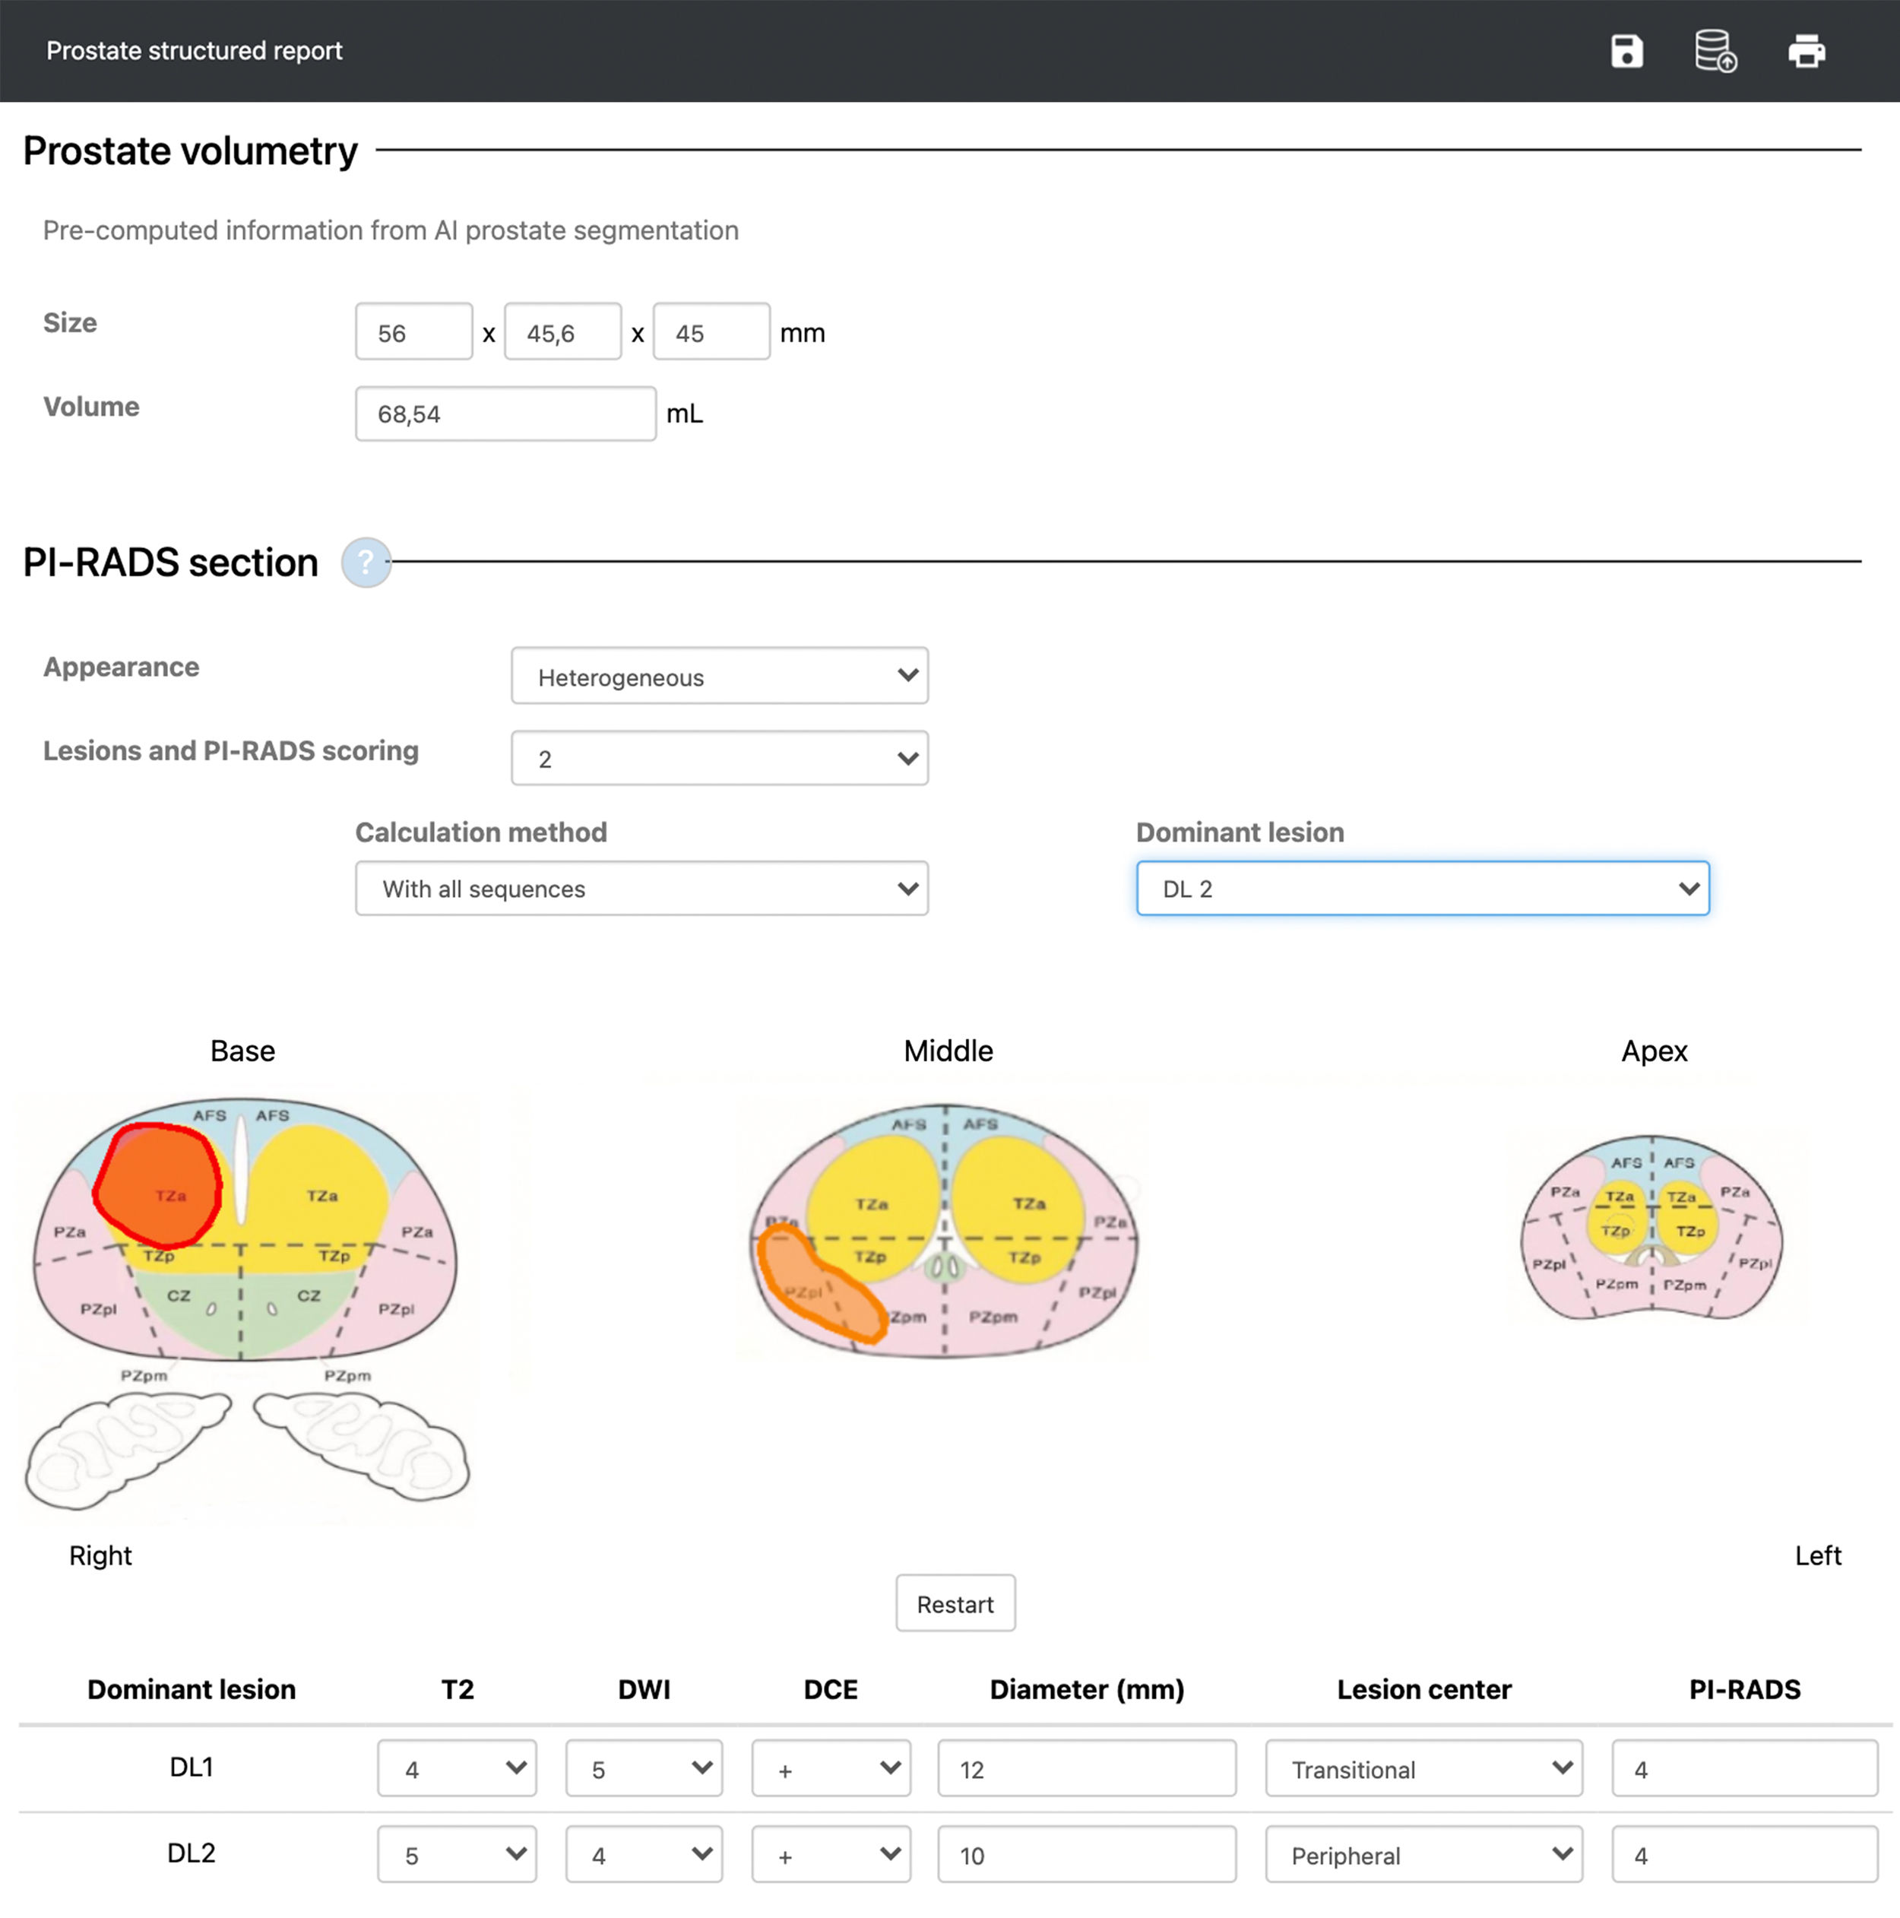Open the Appearance dropdown showing Heterogeneous
The image size is (1900, 1918).
coord(720,676)
